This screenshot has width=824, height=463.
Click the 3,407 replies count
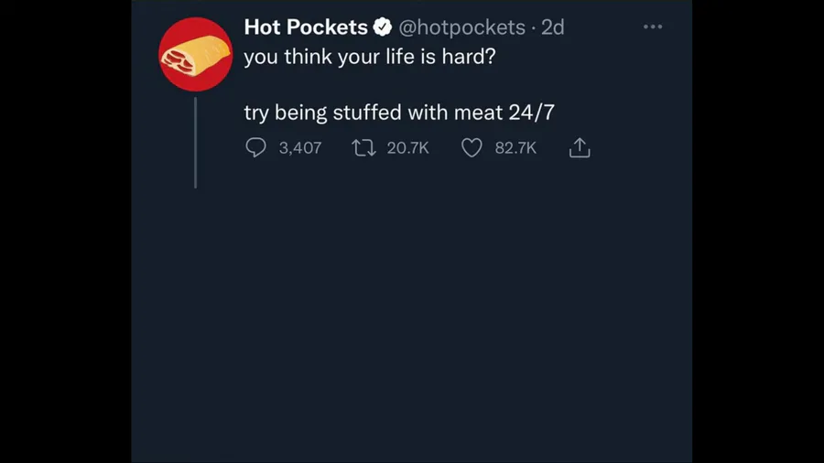[x=299, y=147]
